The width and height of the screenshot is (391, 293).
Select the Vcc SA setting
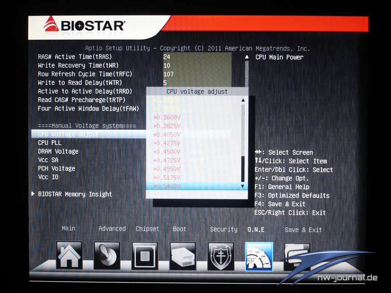pyautogui.click(x=48, y=160)
